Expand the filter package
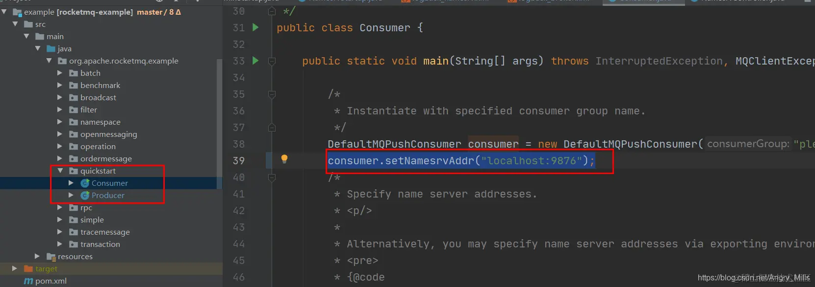 [x=60, y=110]
